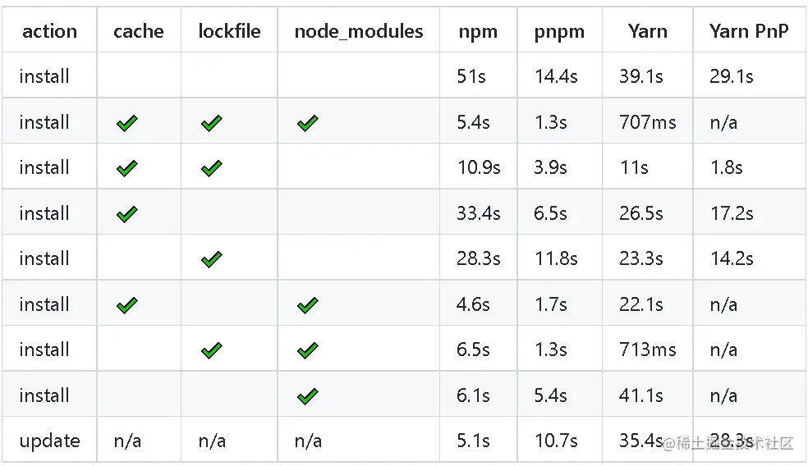This screenshot has width=808, height=466.
Task: Click the lockfile checkmark in the 6.5s npm row
Action: 211,350
